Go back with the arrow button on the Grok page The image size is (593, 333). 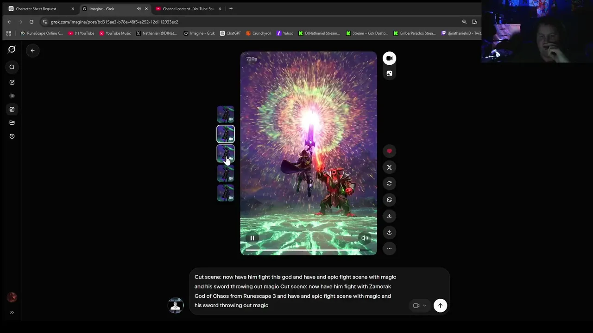click(32, 50)
